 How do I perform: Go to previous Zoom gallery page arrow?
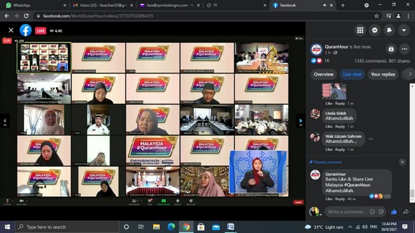(5, 121)
